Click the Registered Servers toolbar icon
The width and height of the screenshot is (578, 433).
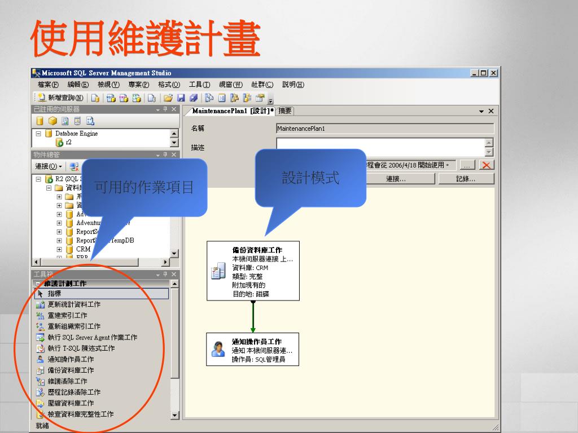[209, 98]
